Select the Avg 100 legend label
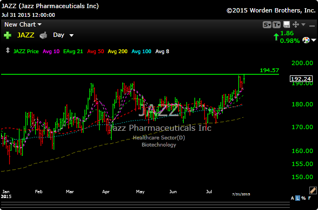 pyautogui.click(x=141, y=52)
